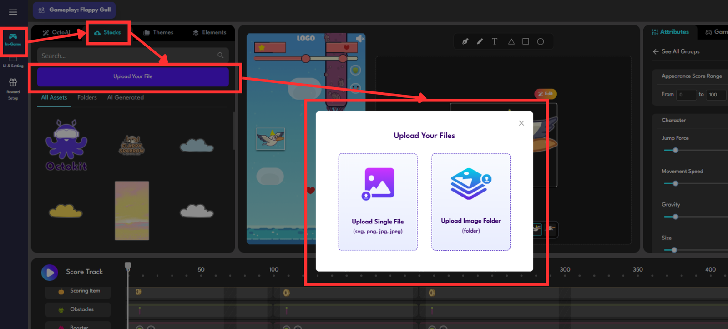
Task: Go back via See All Groups
Action: 676,51
